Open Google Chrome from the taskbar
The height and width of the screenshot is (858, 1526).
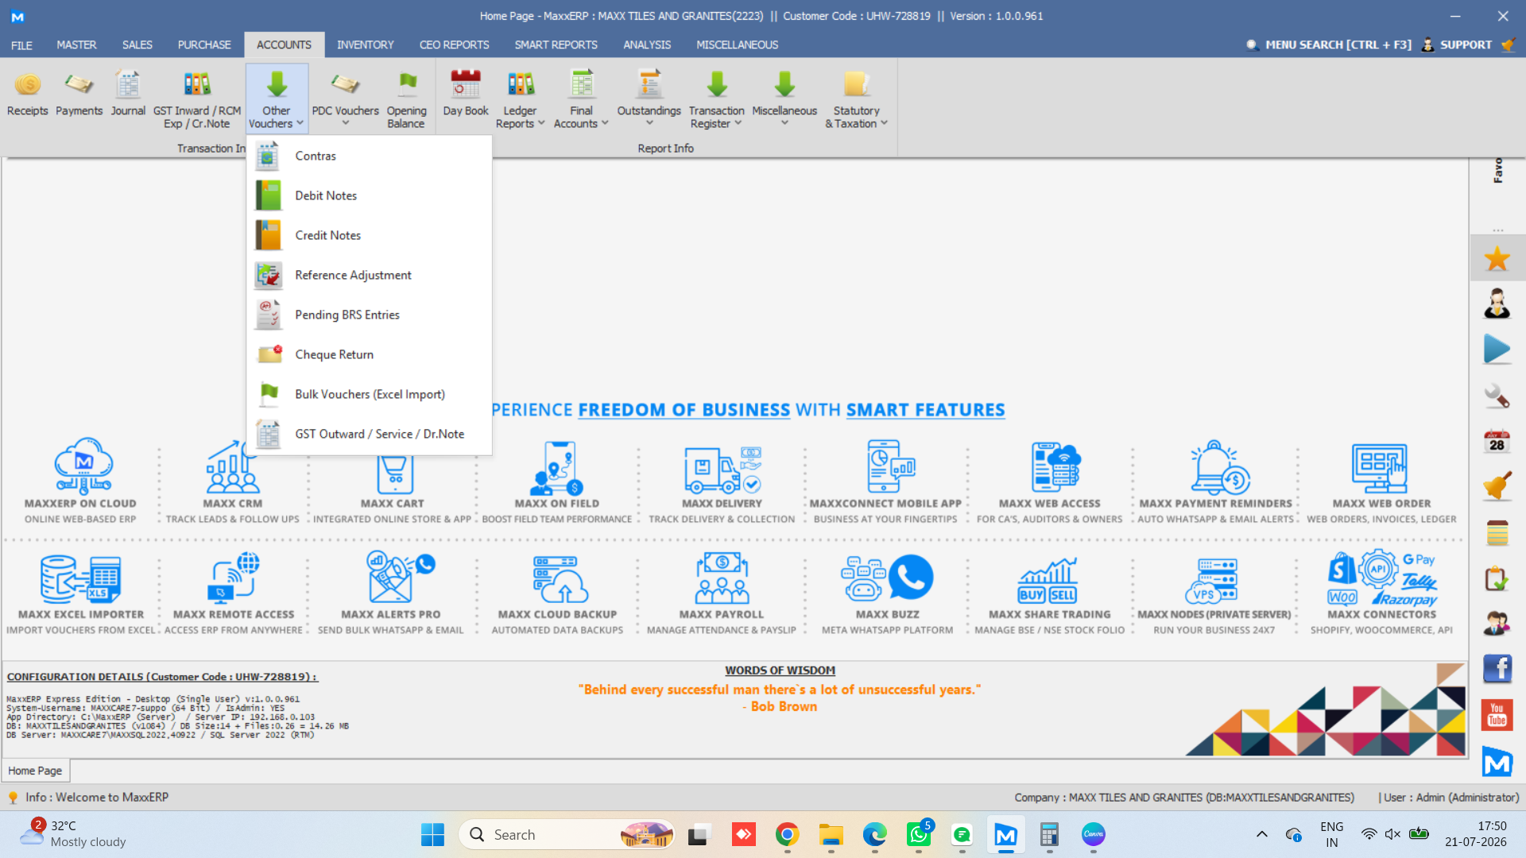787,835
